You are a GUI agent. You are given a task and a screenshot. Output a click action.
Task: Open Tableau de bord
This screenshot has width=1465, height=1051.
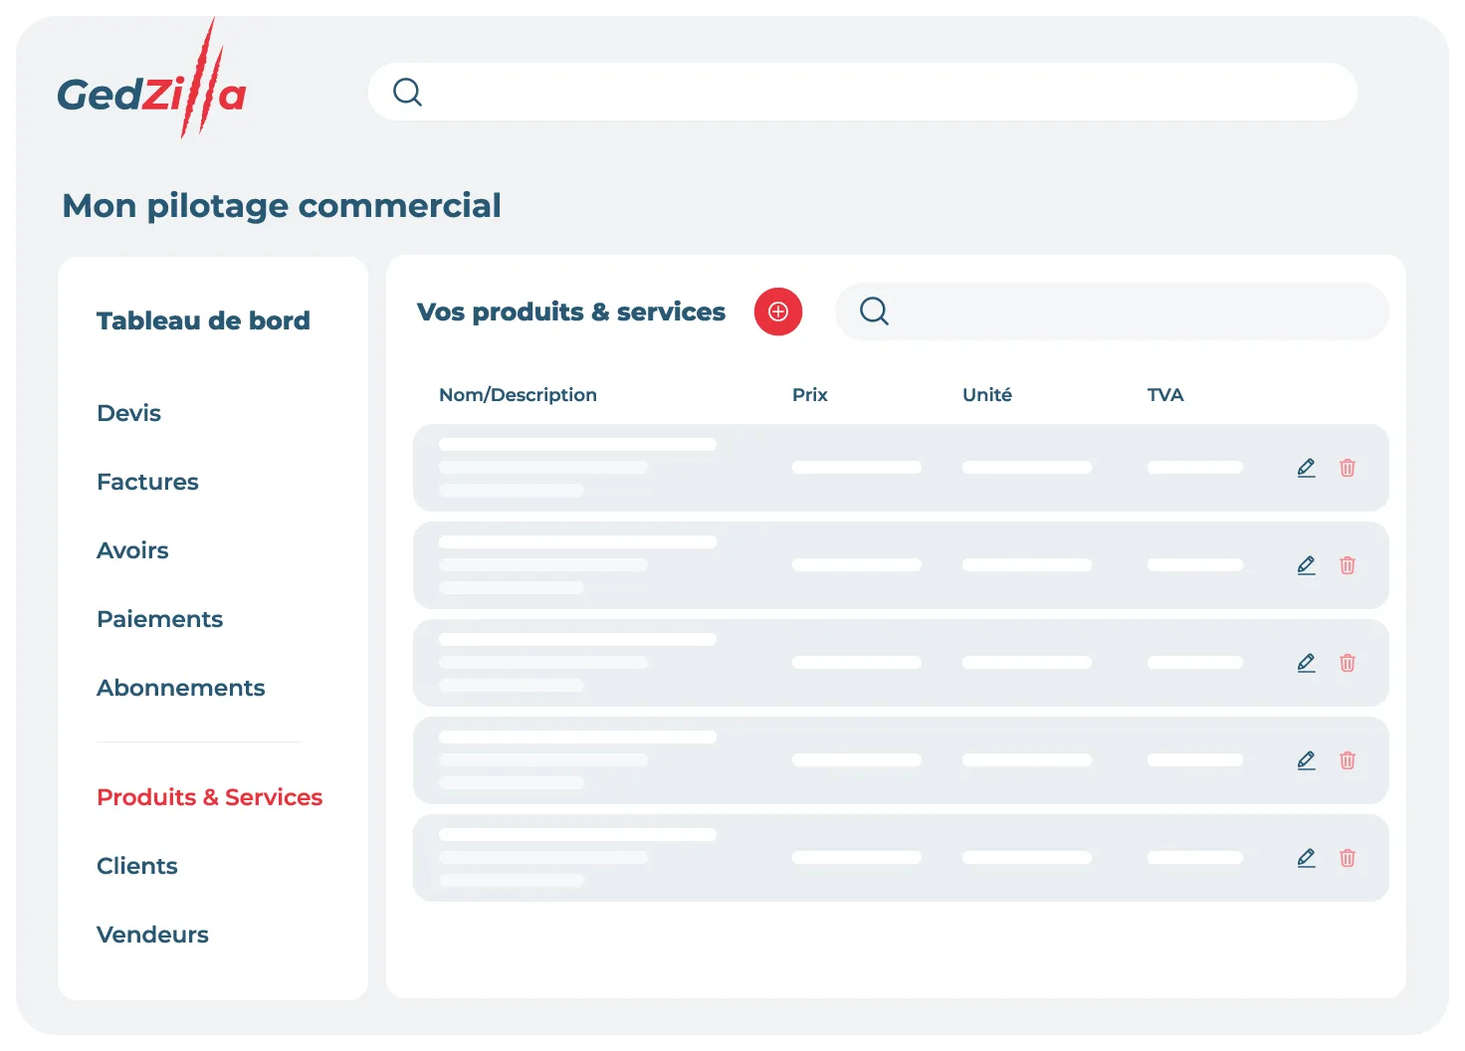click(x=203, y=320)
